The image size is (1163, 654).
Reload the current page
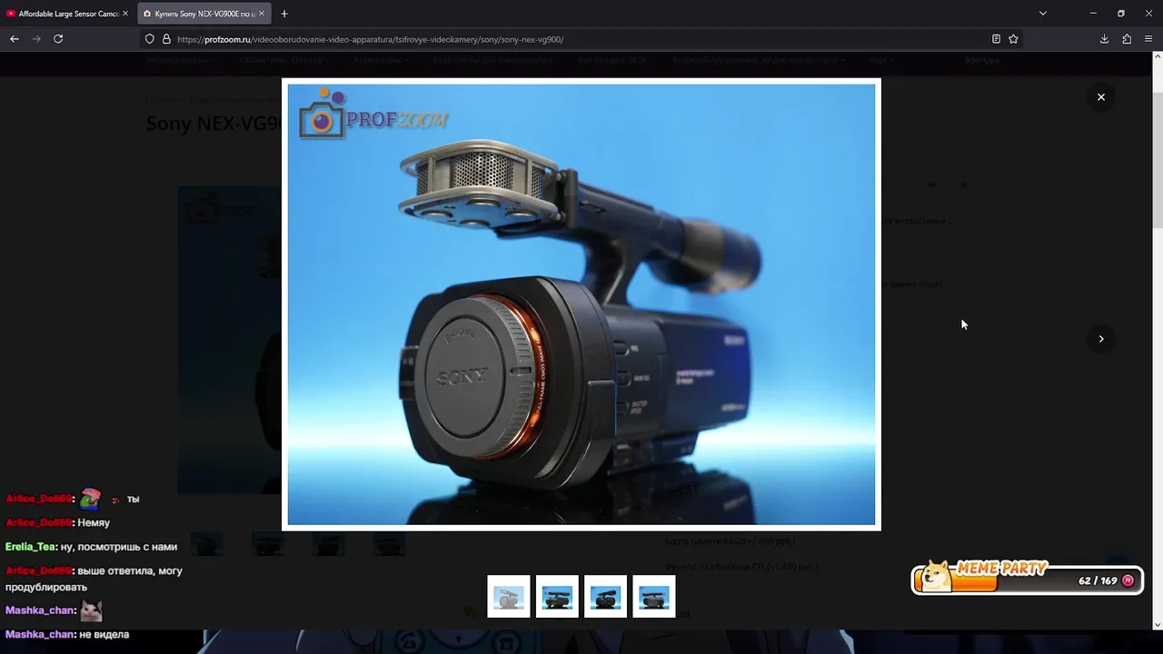58,39
